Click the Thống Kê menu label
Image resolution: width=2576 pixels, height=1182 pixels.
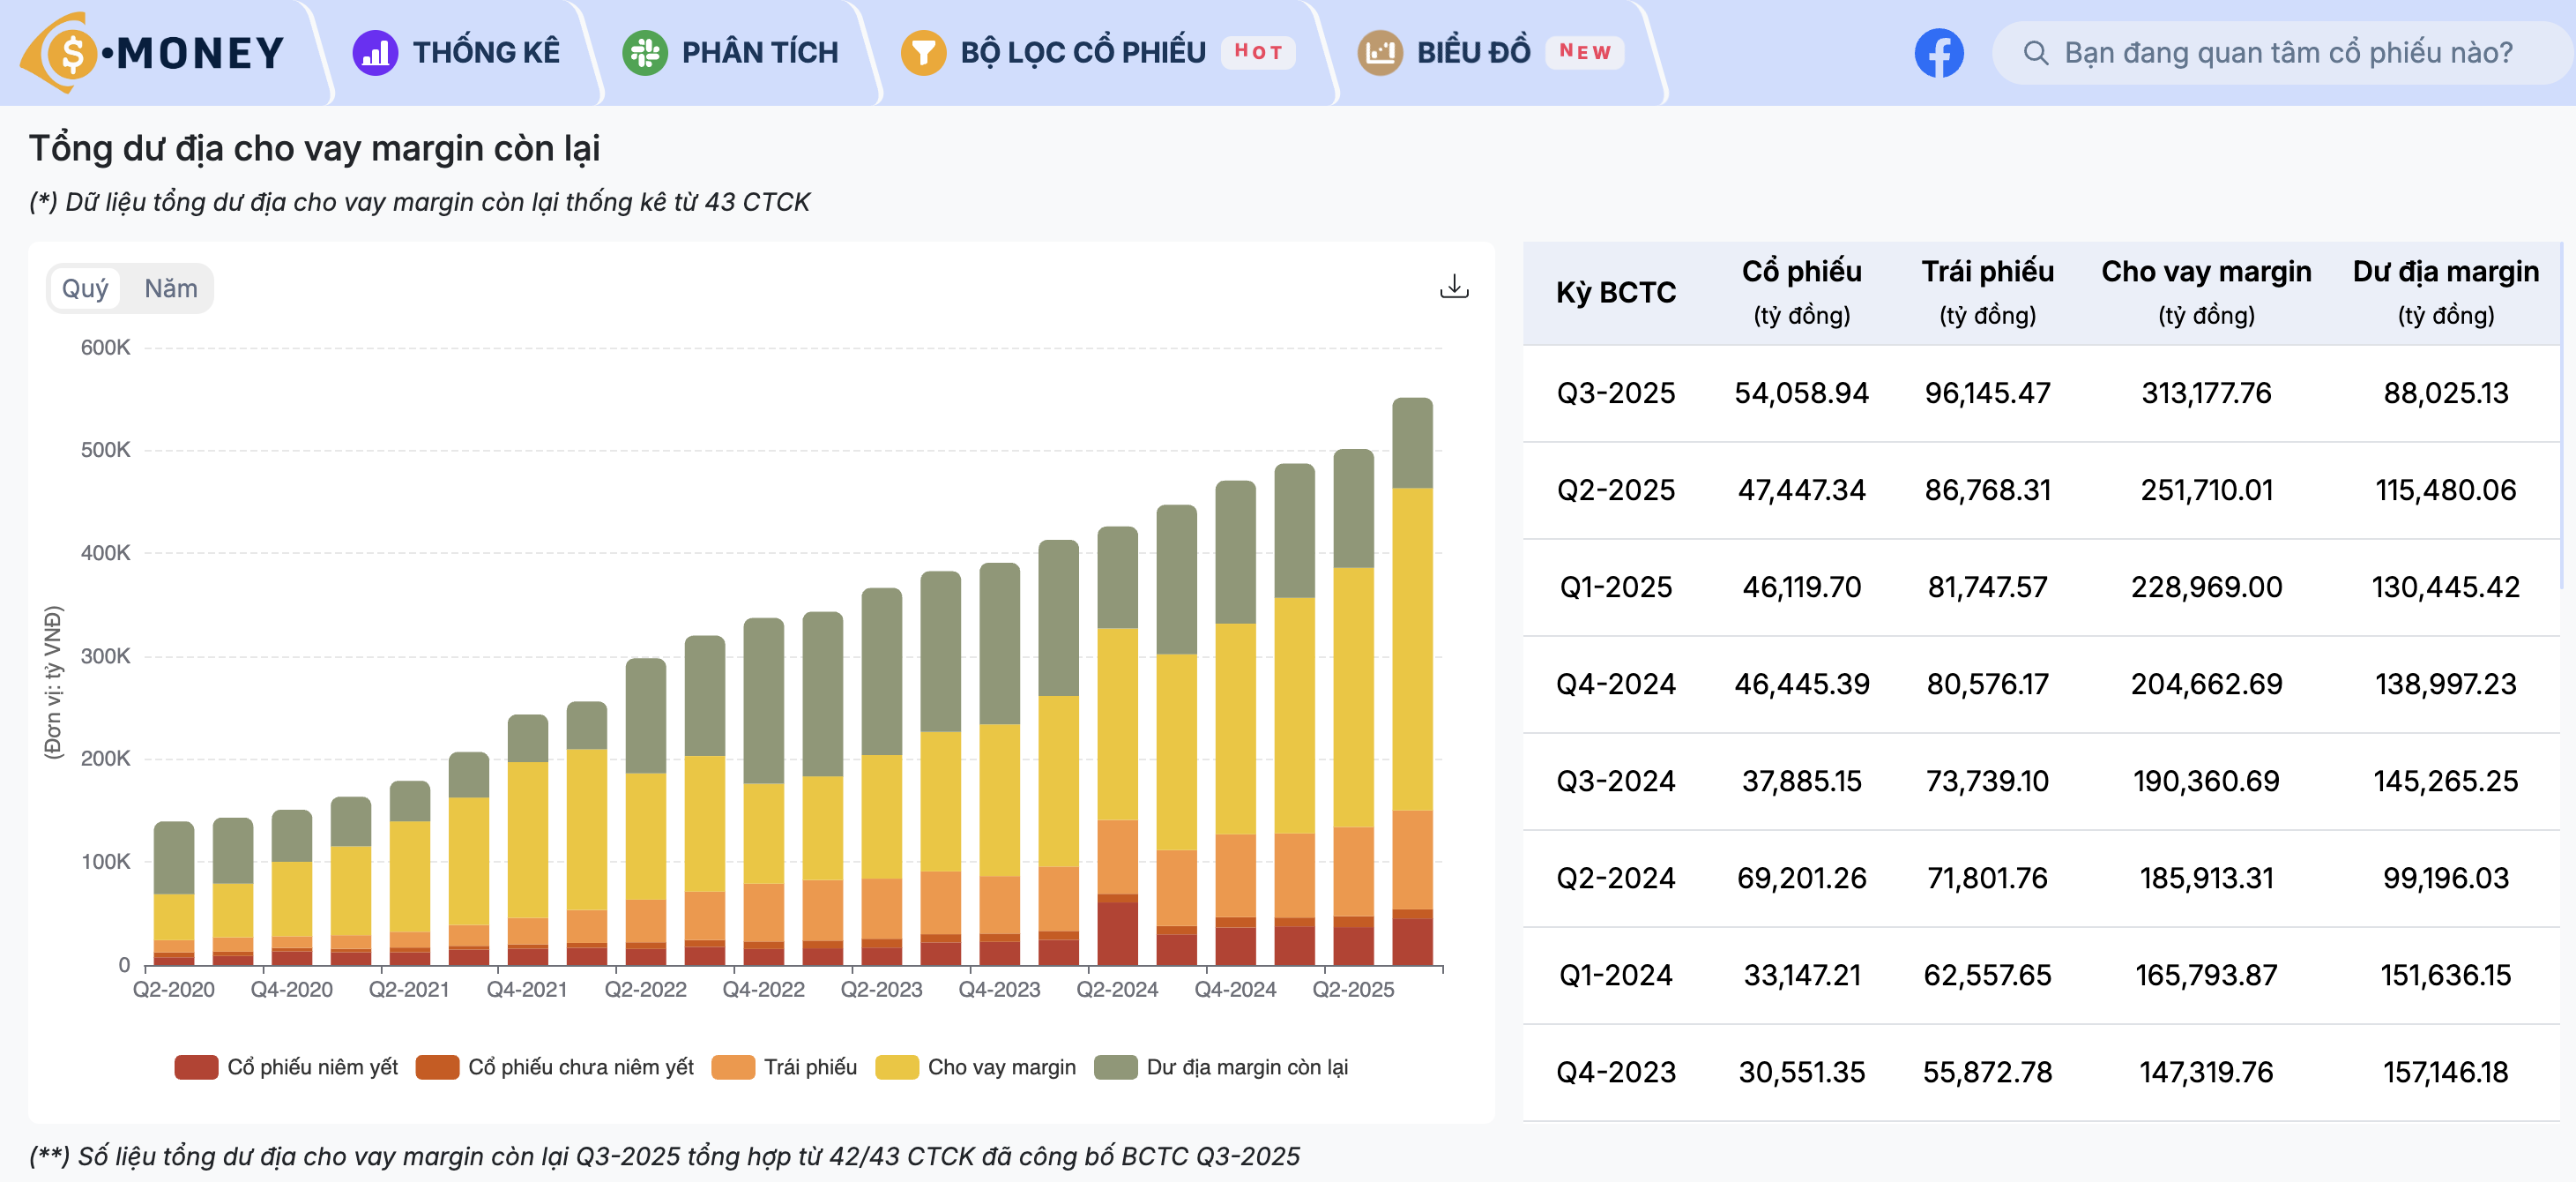tap(486, 52)
